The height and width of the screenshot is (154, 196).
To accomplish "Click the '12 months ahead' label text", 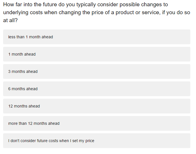I will (x=24, y=106).
